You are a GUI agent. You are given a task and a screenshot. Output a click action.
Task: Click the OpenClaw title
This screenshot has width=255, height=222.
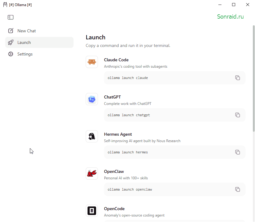click(x=114, y=172)
